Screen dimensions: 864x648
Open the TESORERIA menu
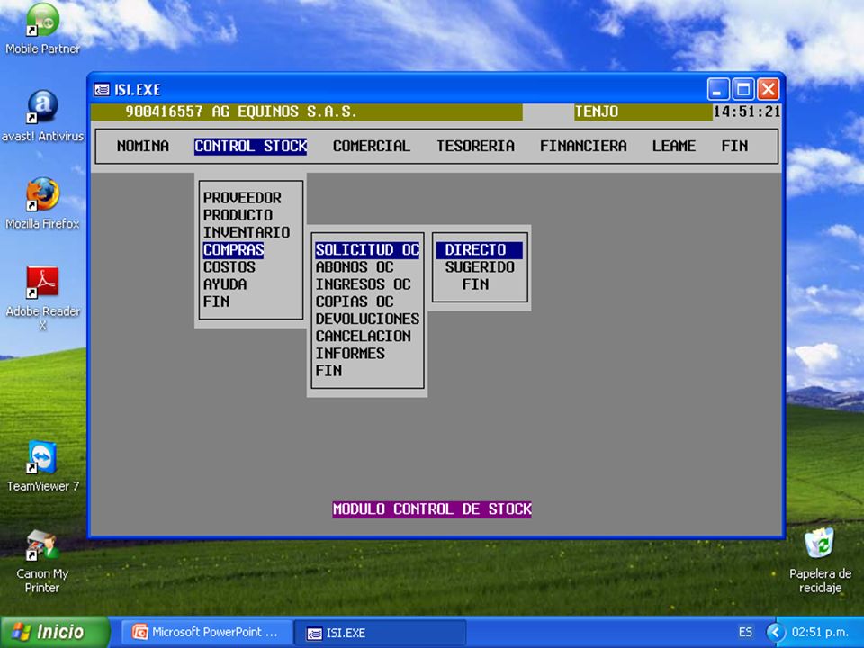pyautogui.click(x=475, y=146)
